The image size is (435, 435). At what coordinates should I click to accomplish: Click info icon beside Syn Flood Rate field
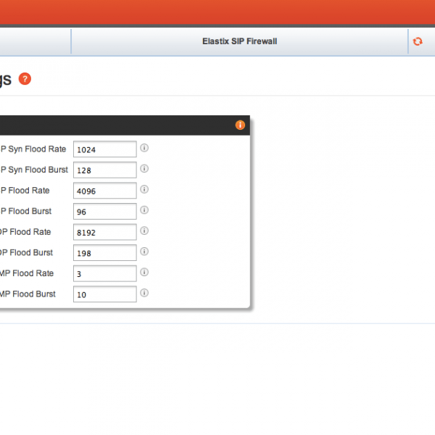(144, 148)
